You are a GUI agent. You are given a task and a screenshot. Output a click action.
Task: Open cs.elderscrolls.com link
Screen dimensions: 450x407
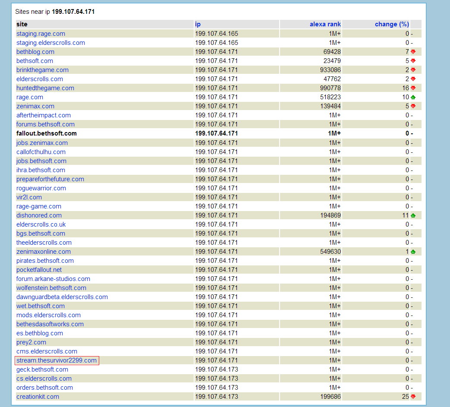pos(44,379)
